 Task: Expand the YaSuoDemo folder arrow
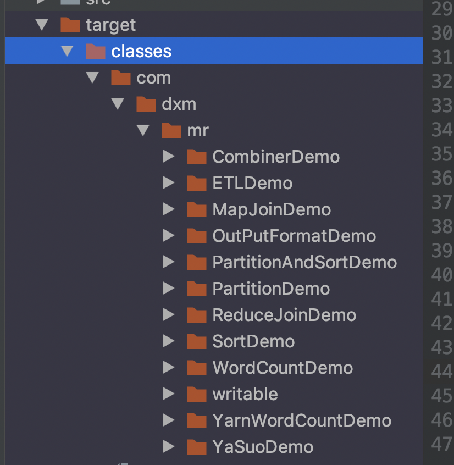169,447
